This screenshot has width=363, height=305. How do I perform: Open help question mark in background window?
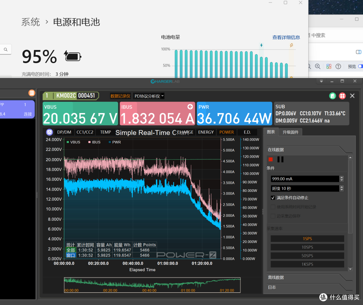[338, 66]
